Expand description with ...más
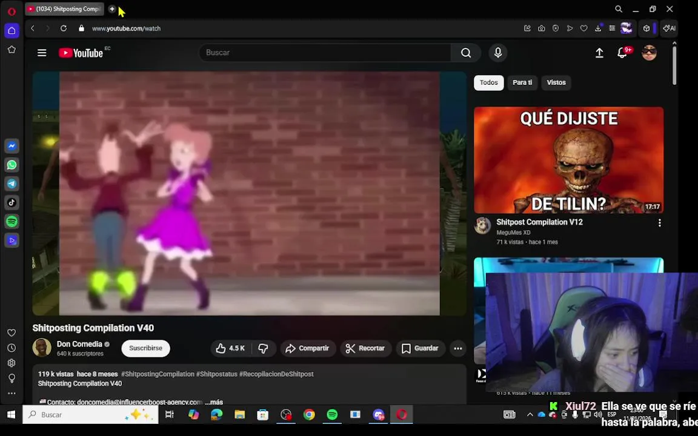The image size is (698, 436). click(214, 401)
